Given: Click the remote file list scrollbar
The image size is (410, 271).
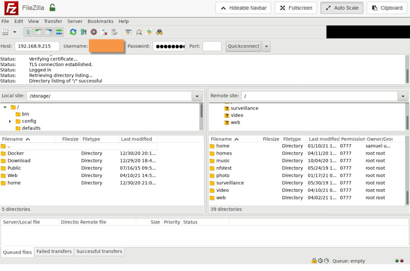Looking at the screenshot, I should [x=407, y=197].
